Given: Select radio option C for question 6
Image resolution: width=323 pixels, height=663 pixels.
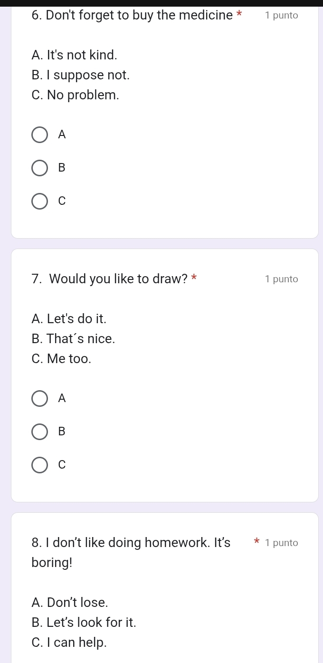Looking at the screenshot, I should (x=40, y=201).
